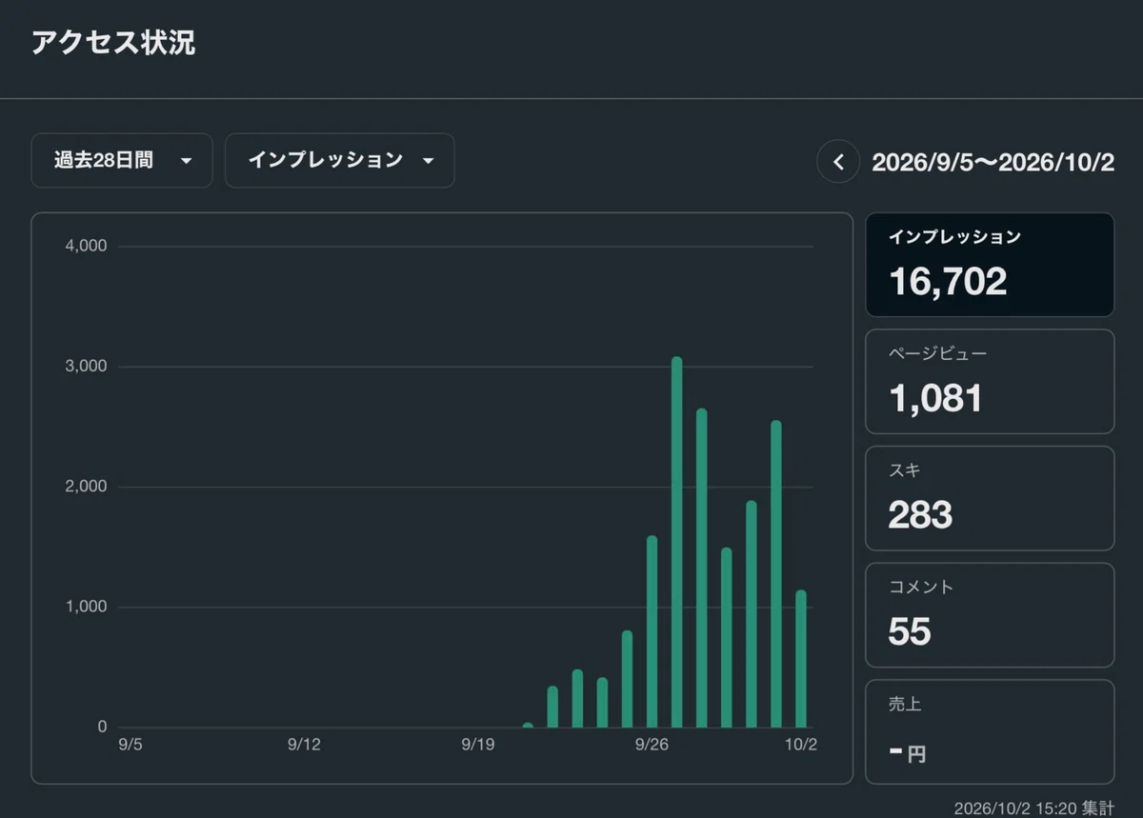Click the アクセス状況 page heading
Screen dimensions: 1143x818
(113, 43)
